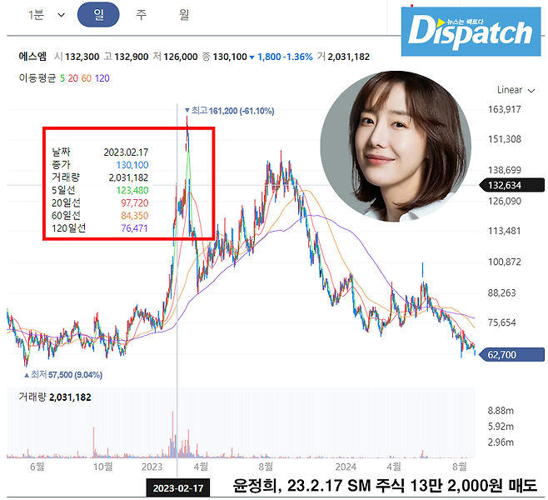
Task: Select the 일 (daily) chart tab
Action: point(99,16)
